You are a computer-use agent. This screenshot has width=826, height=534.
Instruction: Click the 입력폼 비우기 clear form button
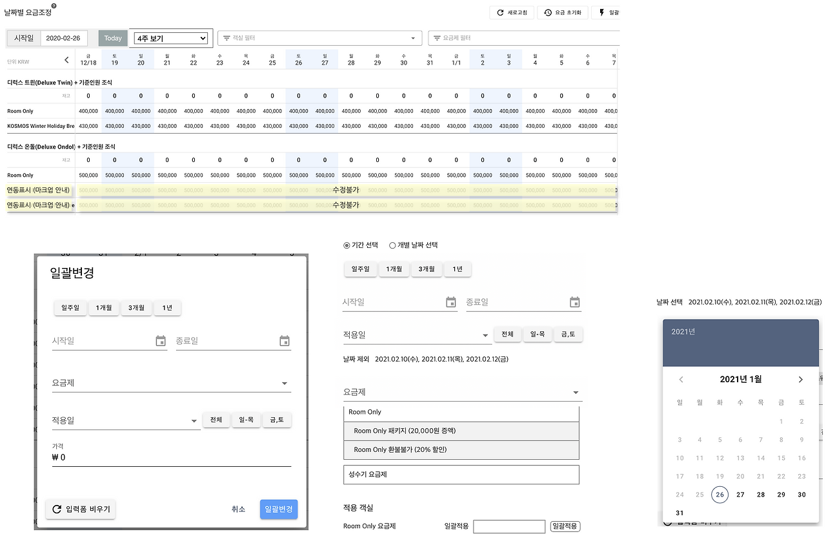pos(81,509)
